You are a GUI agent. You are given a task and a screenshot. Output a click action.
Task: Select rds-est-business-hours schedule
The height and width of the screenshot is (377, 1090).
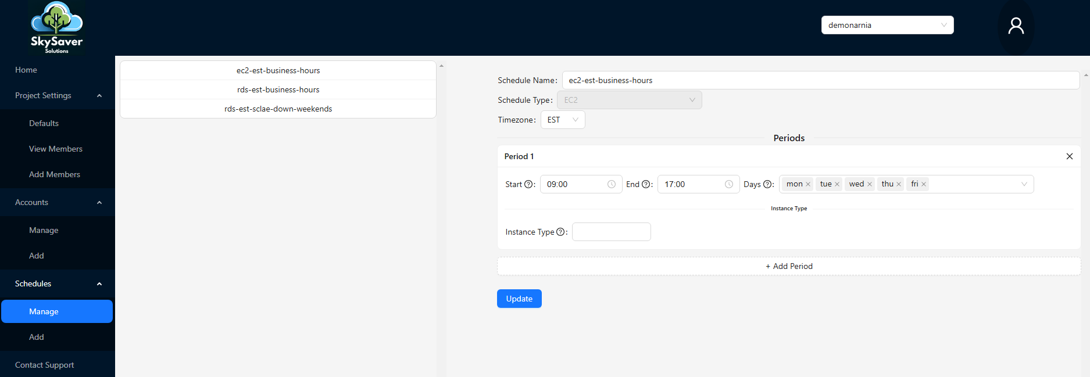tap(278, 89)
